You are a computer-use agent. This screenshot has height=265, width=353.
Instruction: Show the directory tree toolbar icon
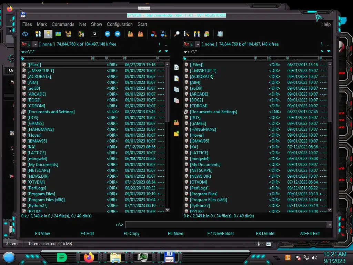pyautogui.click(x=68, y=34)
